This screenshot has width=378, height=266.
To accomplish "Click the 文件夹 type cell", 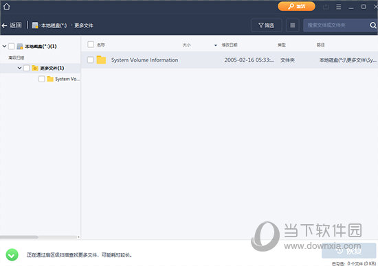I will coord(287,60).
